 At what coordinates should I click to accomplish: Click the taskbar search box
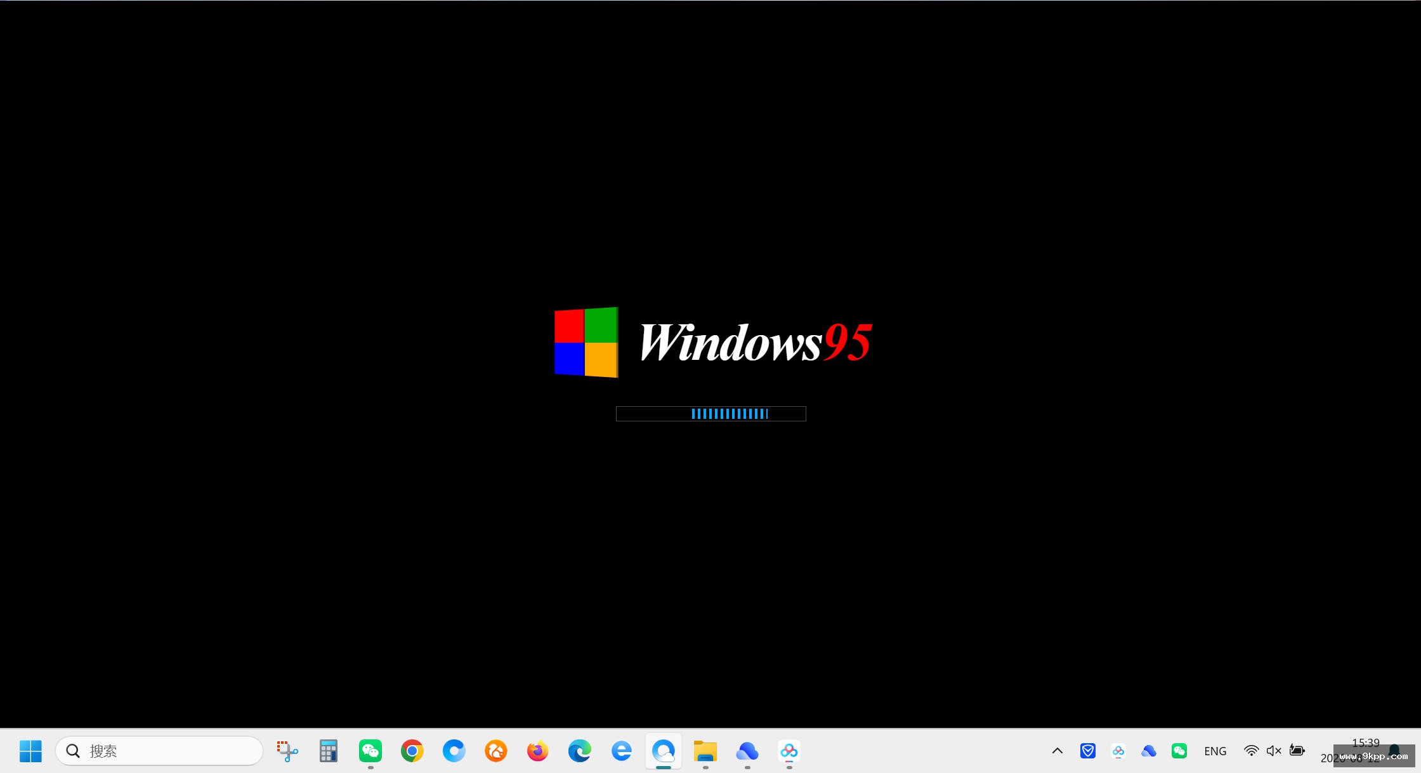click(159, 751)
